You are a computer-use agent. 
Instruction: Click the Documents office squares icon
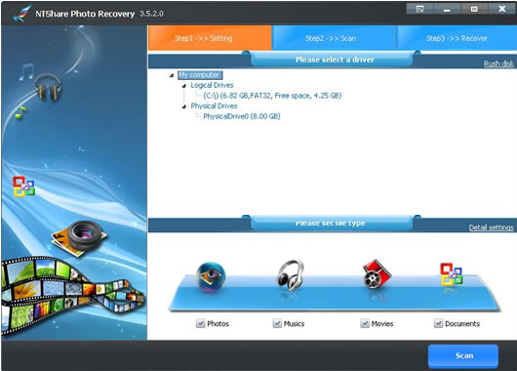pyautogui.click(x=452, y=274)
